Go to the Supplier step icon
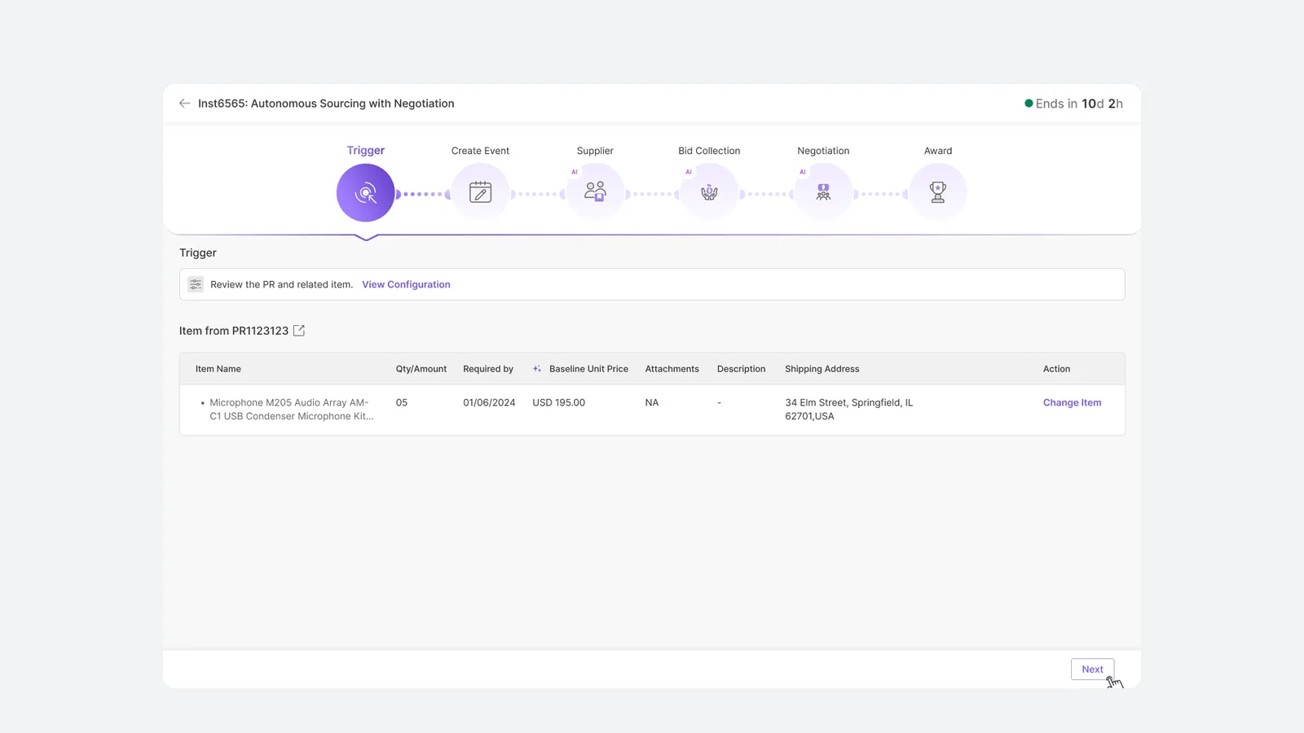 [x=595, y=193]
